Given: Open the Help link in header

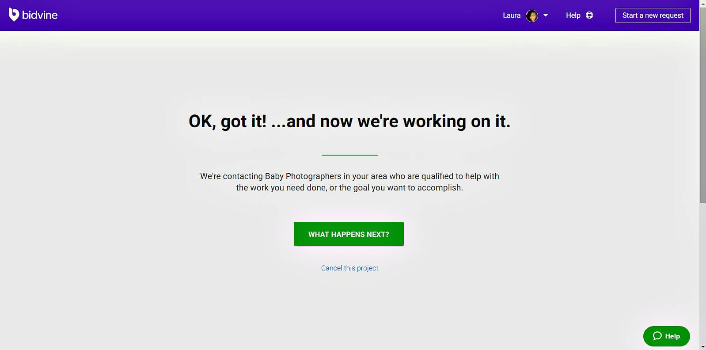Looking at the screenshot, I should [573, 15].
